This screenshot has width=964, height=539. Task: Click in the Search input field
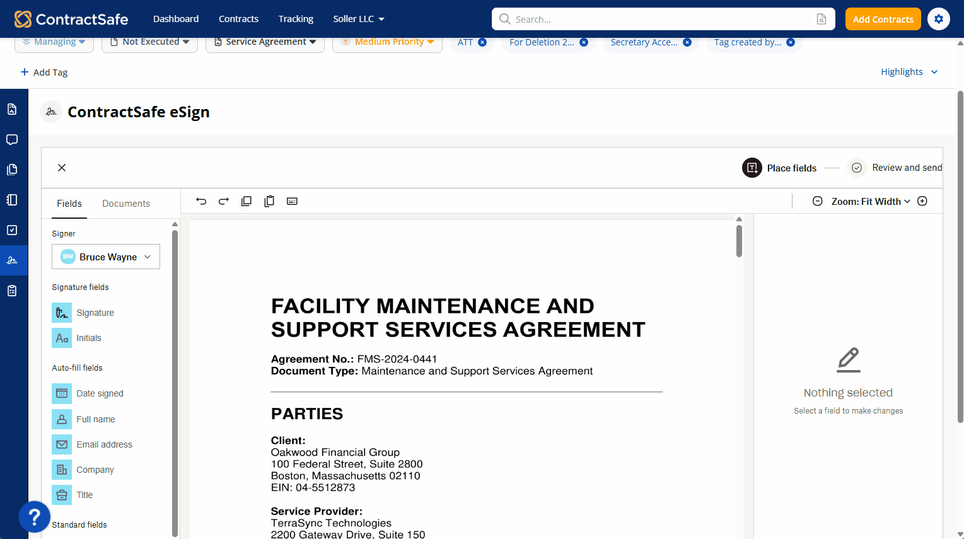coord(661,19)
